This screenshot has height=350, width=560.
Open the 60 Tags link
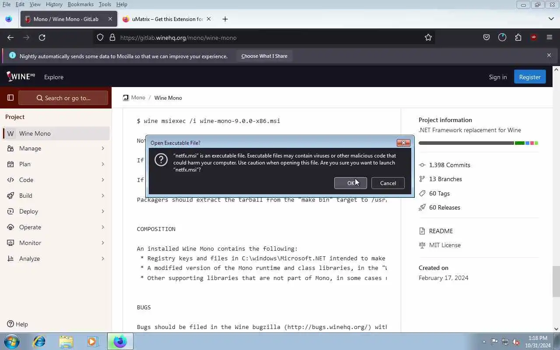(439, 193)
